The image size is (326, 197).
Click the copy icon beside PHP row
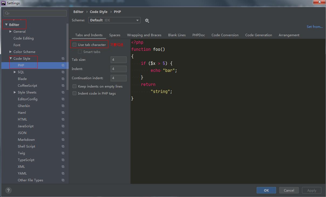coord(63,65)
